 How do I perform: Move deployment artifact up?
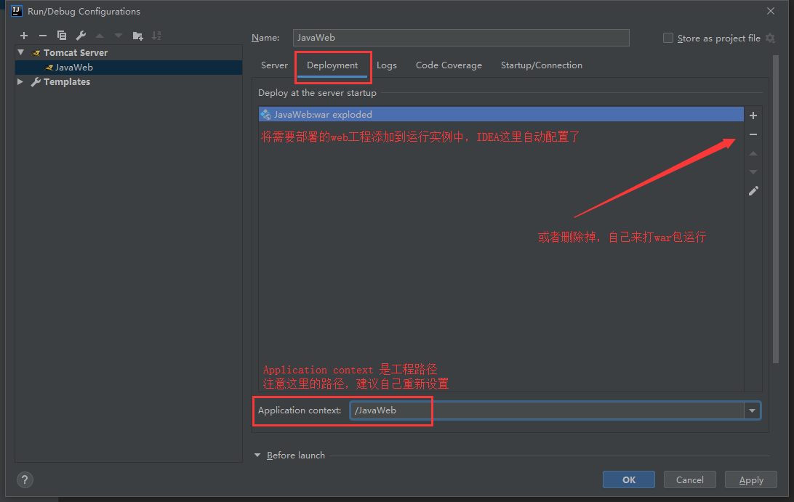(753, 153)
